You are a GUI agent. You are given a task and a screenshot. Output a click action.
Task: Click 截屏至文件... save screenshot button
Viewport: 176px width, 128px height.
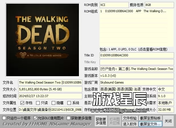[x=150, y=124]
